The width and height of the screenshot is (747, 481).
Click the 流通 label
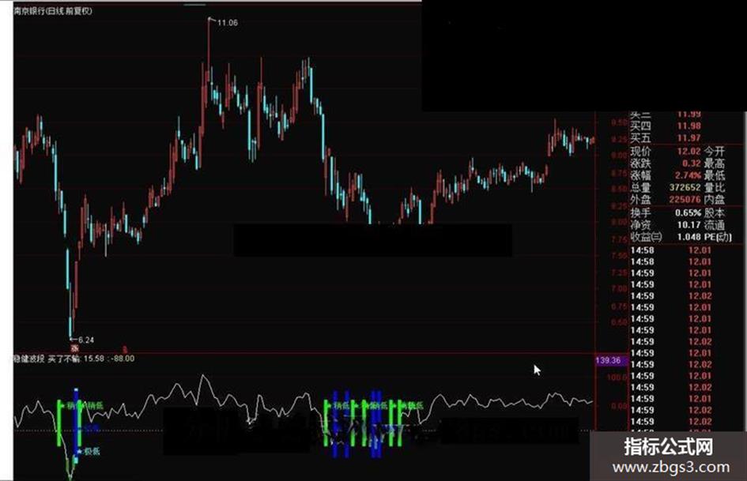(714, 224)
